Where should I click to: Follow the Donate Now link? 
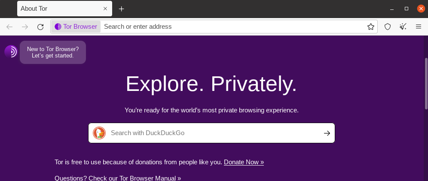pyautogui.click(x=244, y=162)
